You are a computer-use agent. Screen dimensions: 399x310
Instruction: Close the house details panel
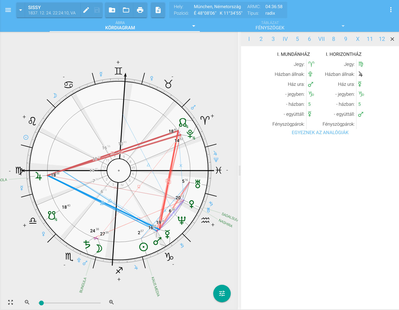(x=392, y=39)
